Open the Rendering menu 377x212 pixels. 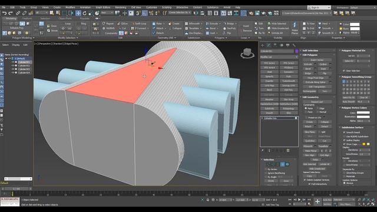pyautogui.click(x=120, y=8)
